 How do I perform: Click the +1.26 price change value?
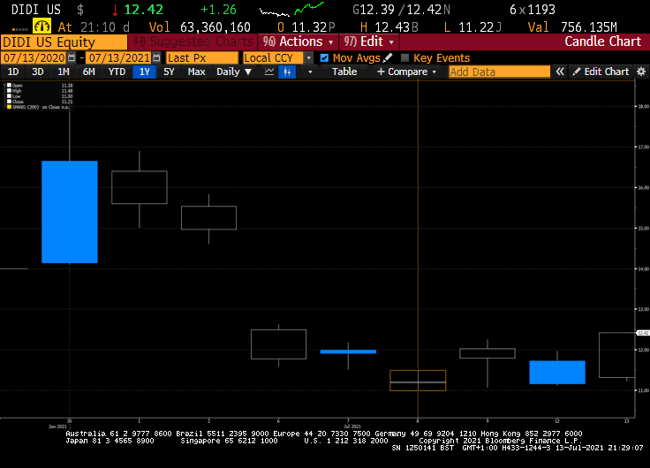[218, 10]
